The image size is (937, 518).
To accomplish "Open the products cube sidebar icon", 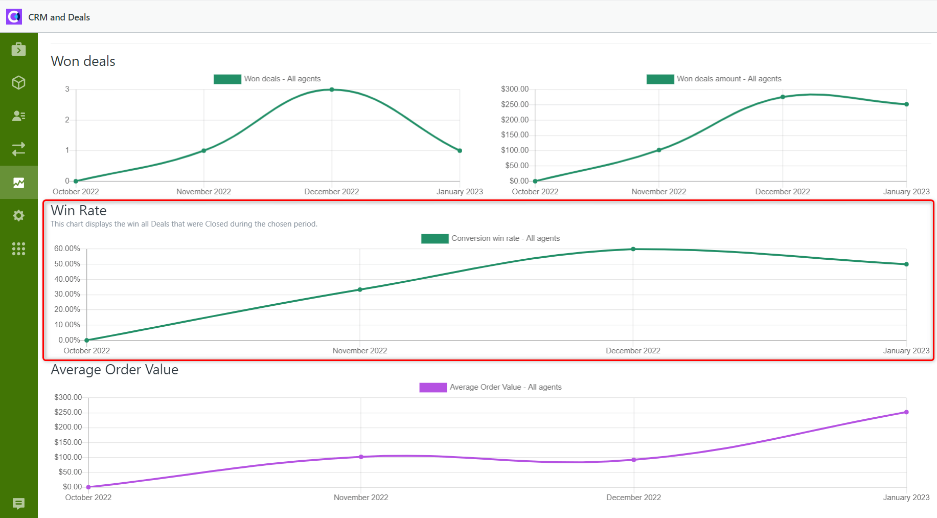I will click(x=19, y=82).
